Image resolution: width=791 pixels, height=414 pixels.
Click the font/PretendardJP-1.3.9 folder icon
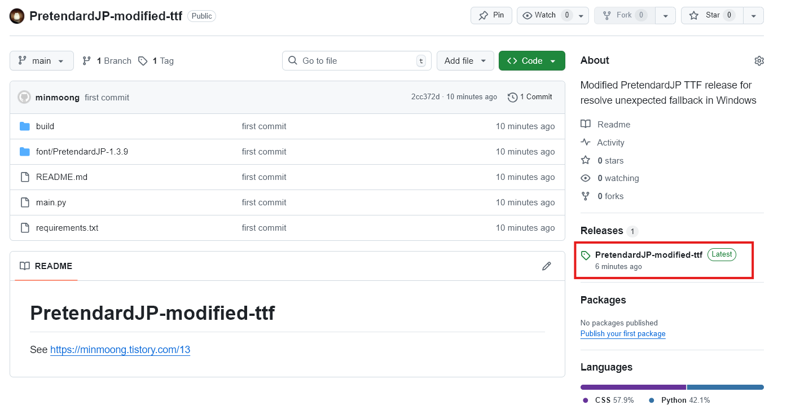25,152
